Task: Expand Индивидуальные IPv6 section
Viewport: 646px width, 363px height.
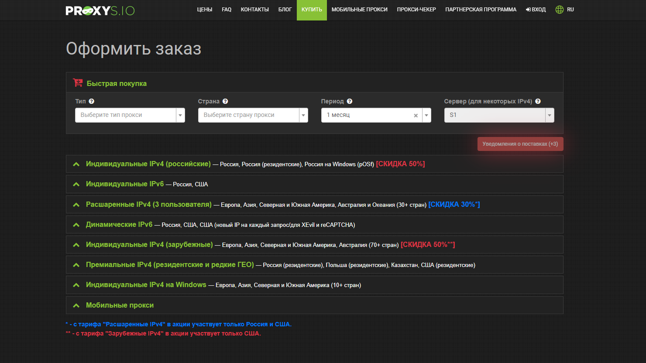Action: (x=315, y=184)
